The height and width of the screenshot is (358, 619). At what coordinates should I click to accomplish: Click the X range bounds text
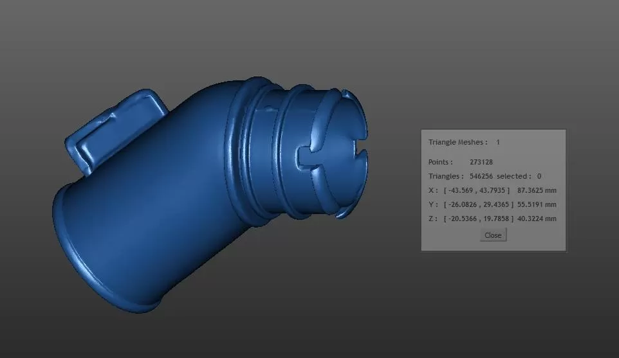[x=477, y=190]
